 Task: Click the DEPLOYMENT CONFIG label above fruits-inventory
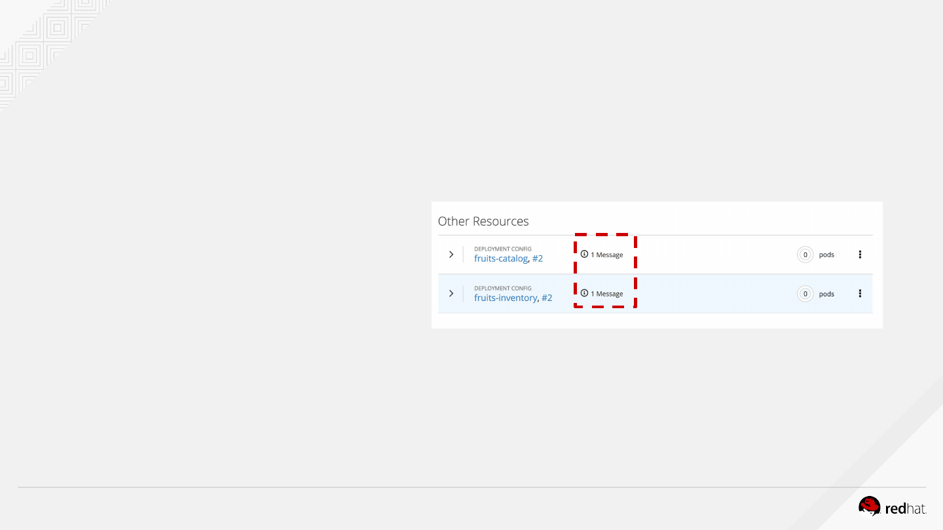503,289
